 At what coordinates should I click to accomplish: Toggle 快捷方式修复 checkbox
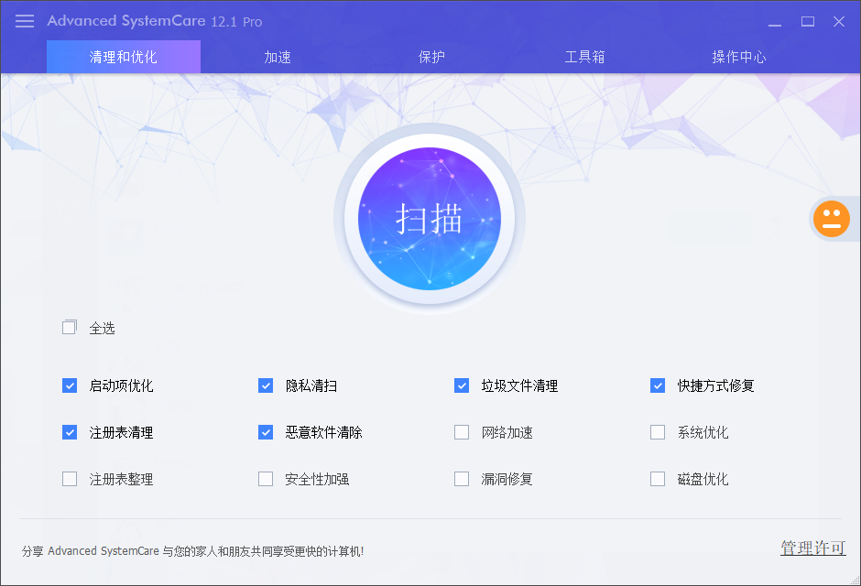pyautogui.click(x=658, y=385)
